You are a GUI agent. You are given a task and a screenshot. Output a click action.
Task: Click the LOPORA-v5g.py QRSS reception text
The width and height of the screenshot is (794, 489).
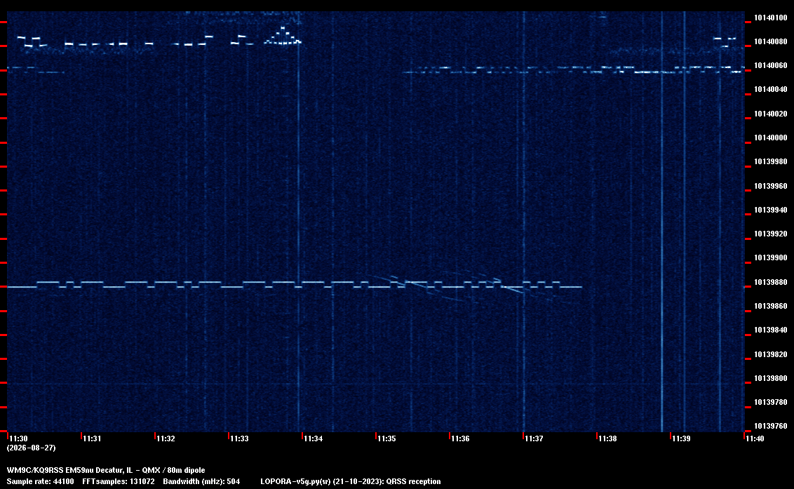[351, 481]
